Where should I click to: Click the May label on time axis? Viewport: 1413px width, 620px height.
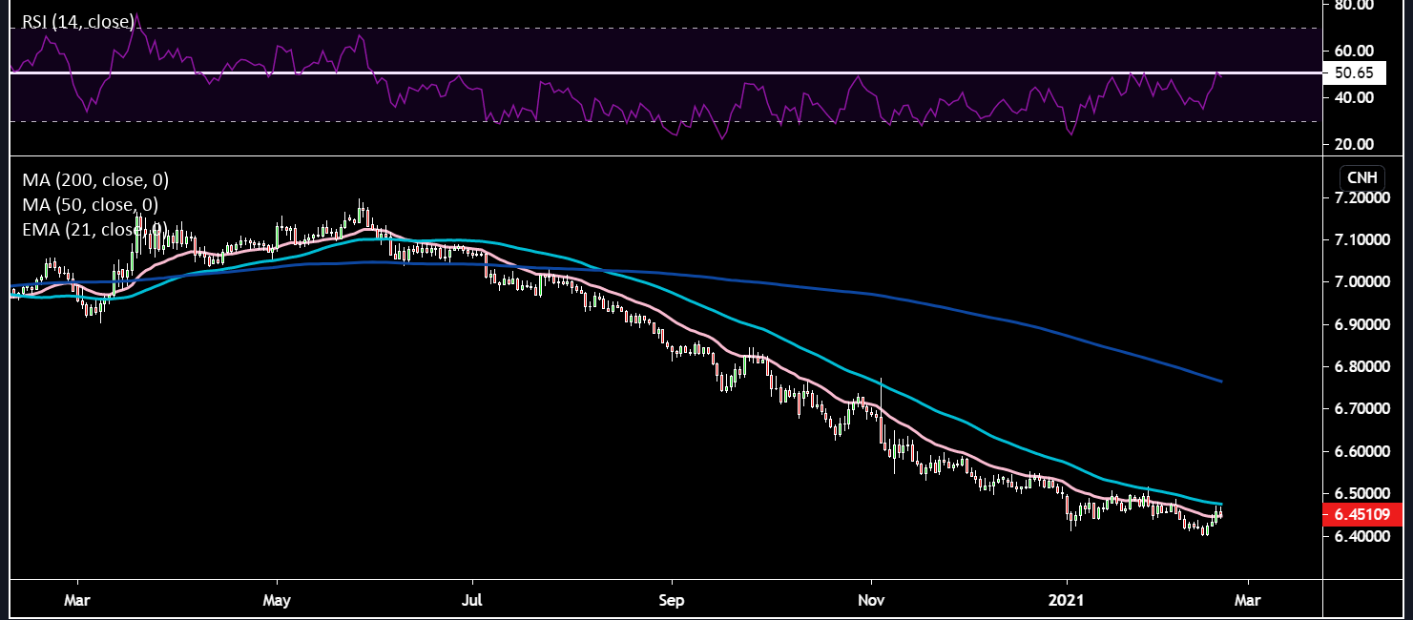click(277, 601)
